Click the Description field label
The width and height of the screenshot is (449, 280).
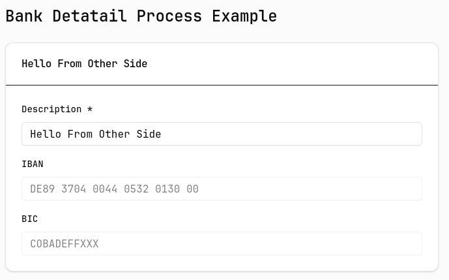[x=51, y=109]
